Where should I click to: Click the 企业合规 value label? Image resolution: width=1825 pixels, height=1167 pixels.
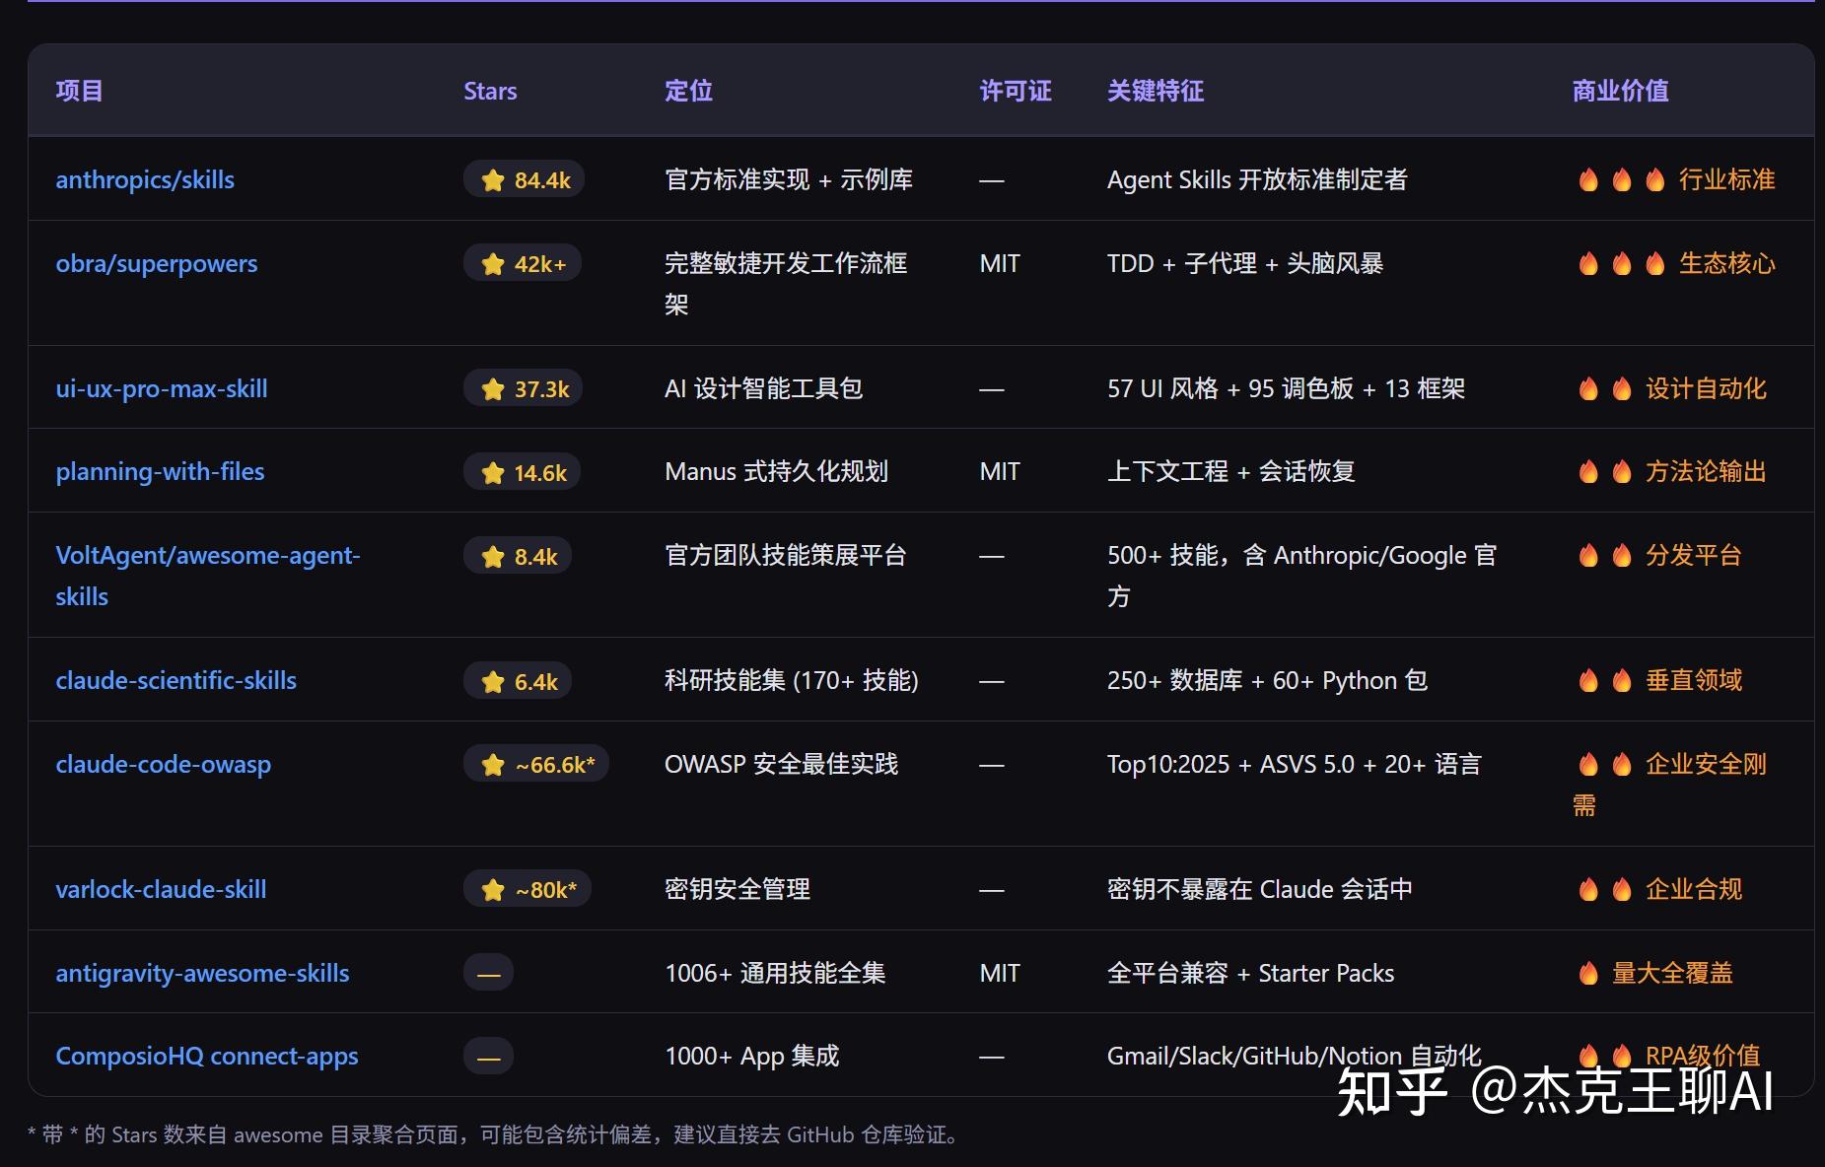[1693, 889]
